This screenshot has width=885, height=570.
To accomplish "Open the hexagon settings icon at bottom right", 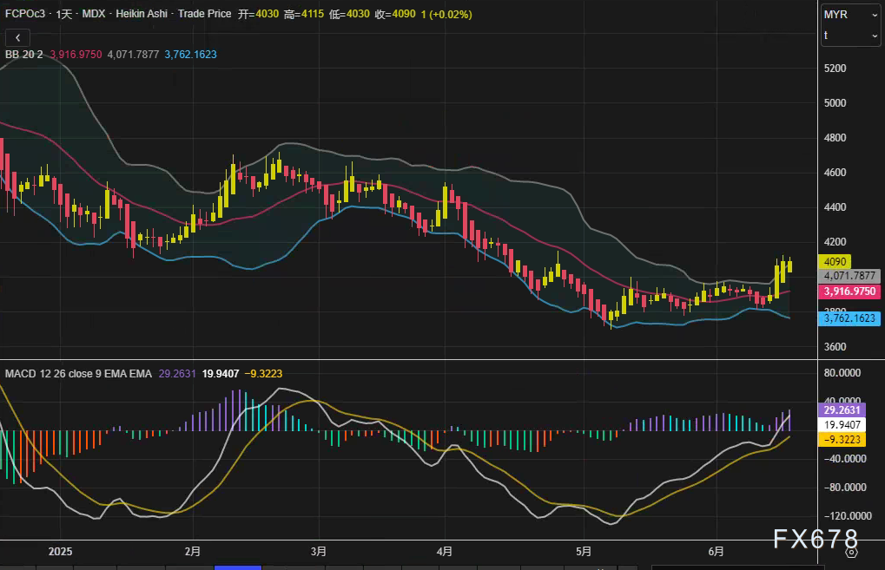I will [x=851, y=551].
